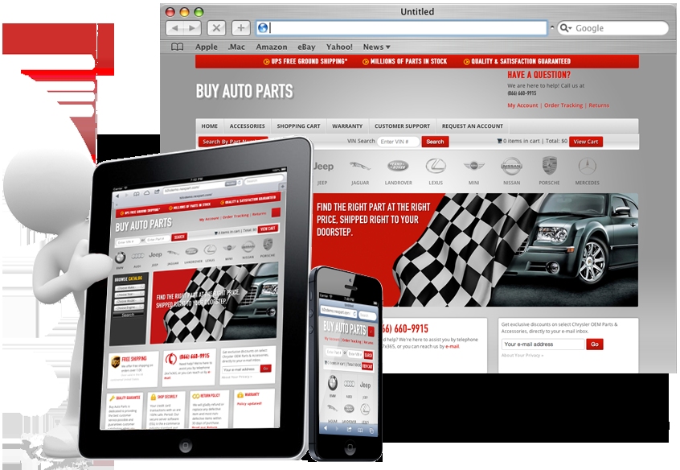Image resolution: width=680 pixels, height=470 pixels.
Task: Open the About Your Privacy link in browser
Action: [x=522, y=356]
